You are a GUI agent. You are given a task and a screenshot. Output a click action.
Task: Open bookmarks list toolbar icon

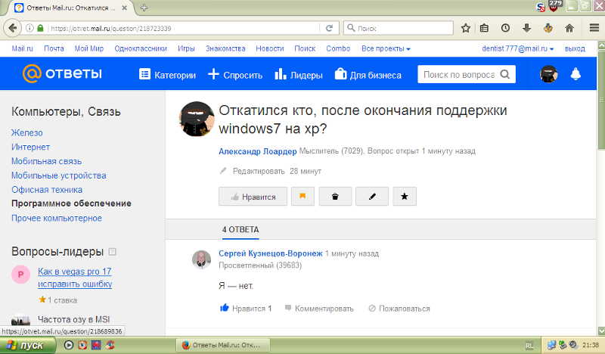point(484,28)
